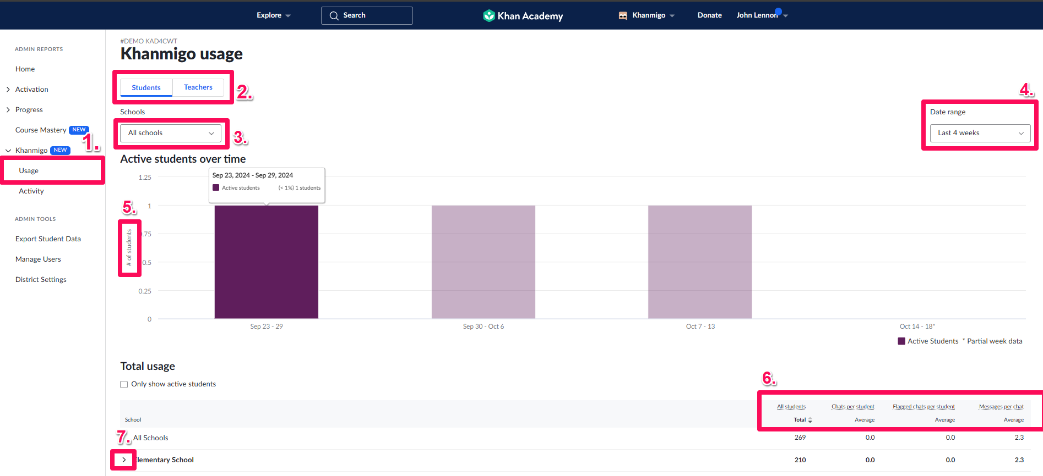Screen dimensions: 1043x476
Task: Expand the Elementary School row
Action: 124,460
